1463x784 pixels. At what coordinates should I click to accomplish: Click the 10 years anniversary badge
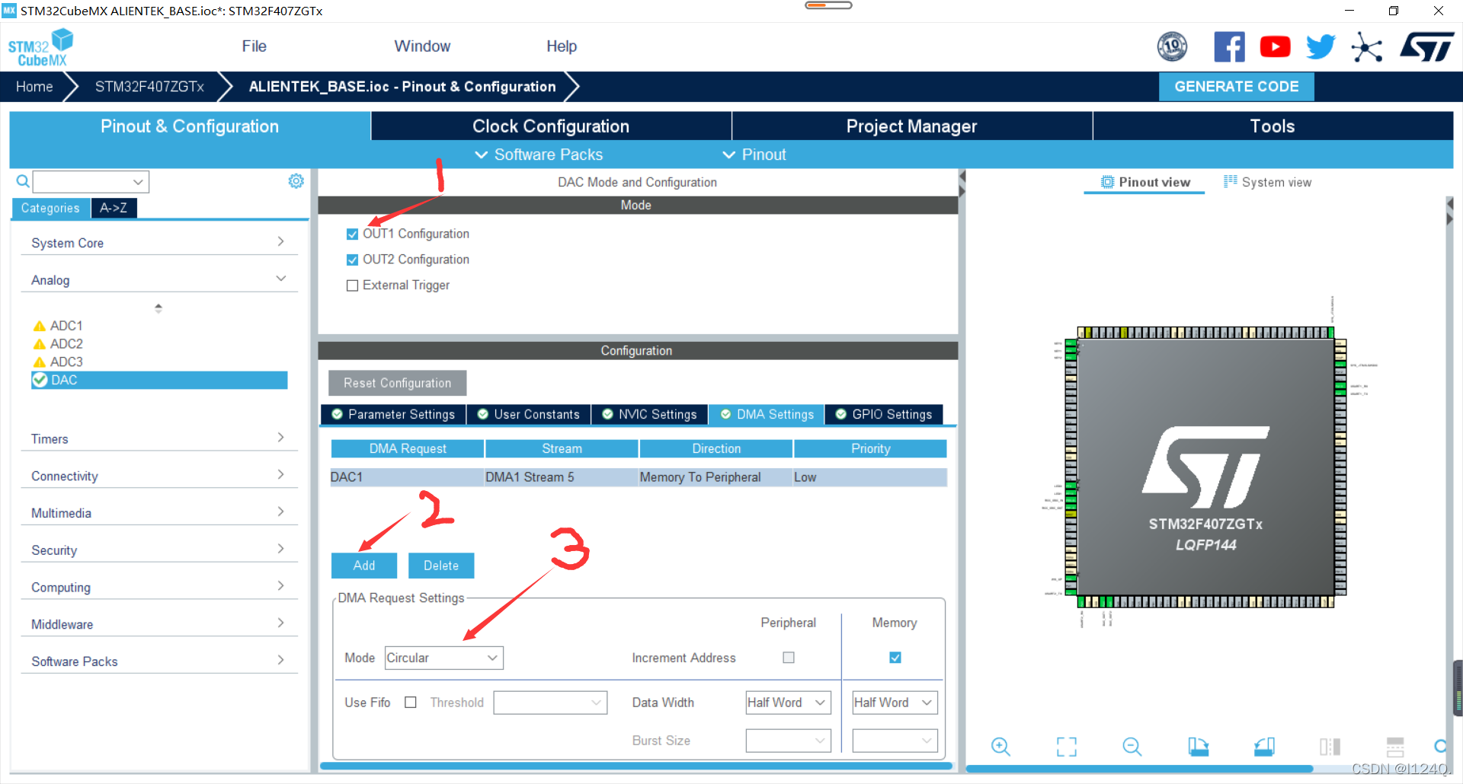[x=1172, y=47]
